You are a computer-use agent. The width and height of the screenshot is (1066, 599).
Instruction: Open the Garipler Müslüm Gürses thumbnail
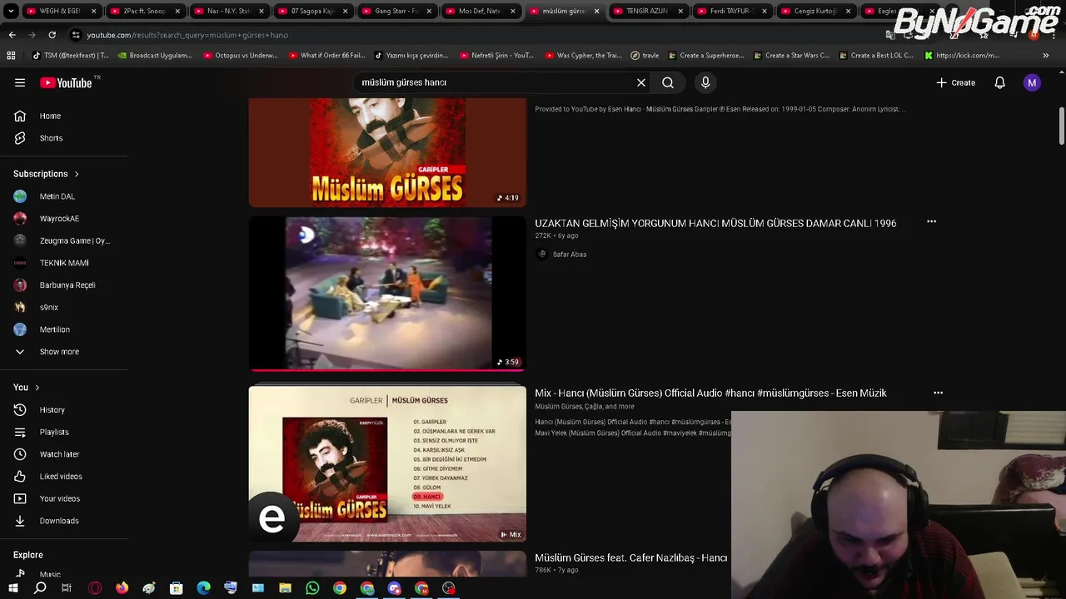(x=387, y=152)
